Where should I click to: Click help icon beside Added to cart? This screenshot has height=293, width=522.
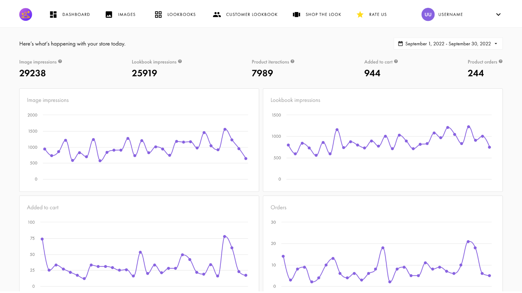[396, 61]
